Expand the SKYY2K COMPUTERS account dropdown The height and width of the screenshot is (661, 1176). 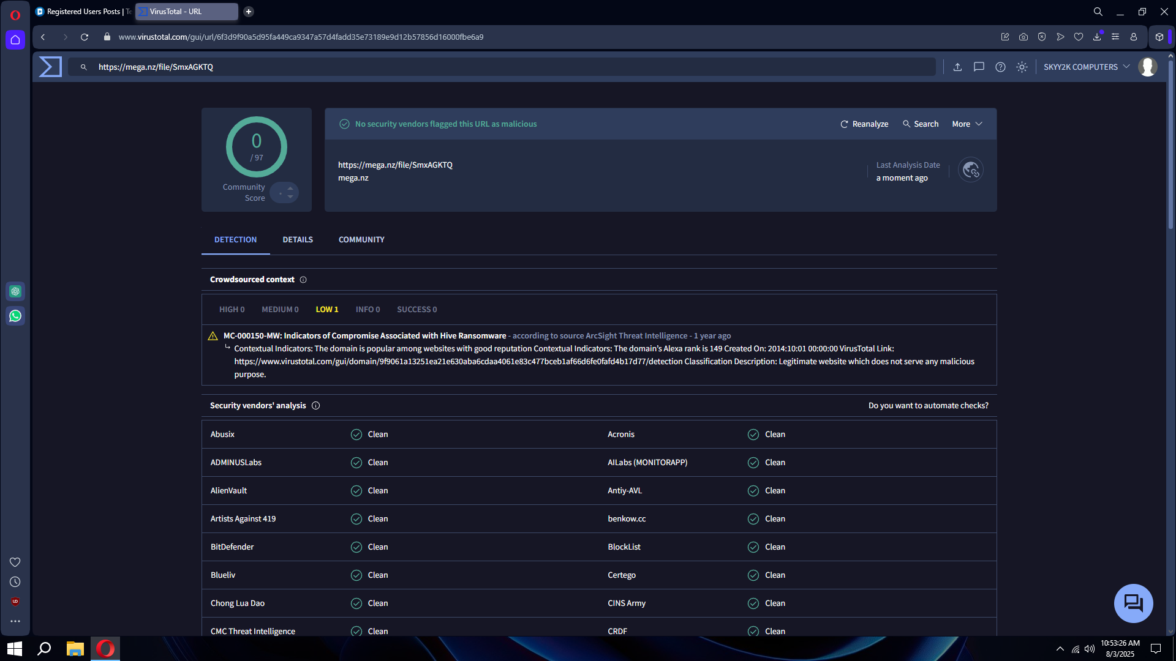(x=1087, y=67)
